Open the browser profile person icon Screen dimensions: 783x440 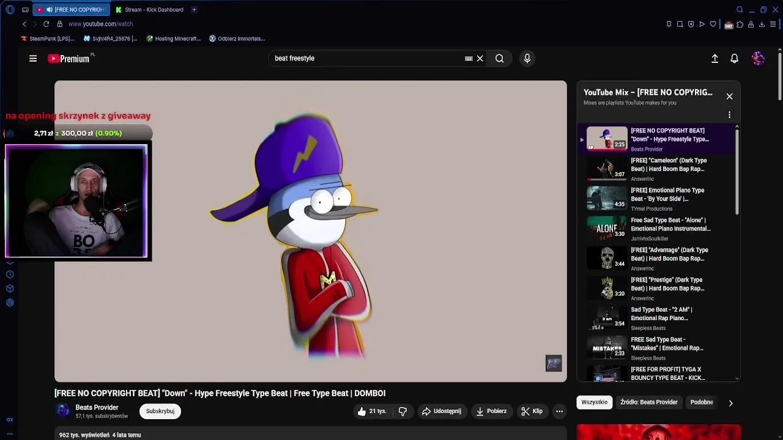pos(751,24)
